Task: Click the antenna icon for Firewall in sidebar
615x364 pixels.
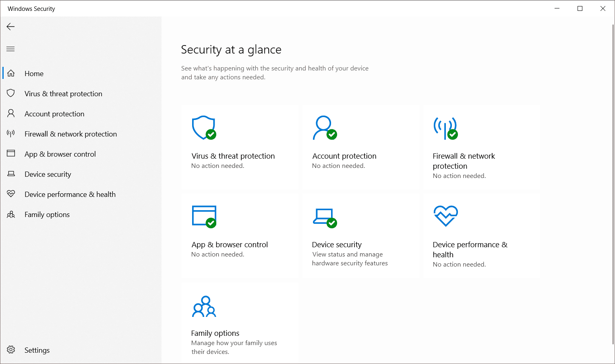Action: click(x=11, y=133)
